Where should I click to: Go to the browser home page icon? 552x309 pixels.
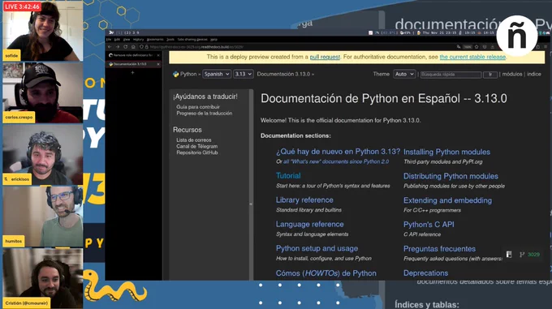(133, 47)
